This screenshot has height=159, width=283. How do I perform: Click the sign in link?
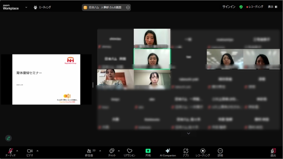click(x=229, y=7)
